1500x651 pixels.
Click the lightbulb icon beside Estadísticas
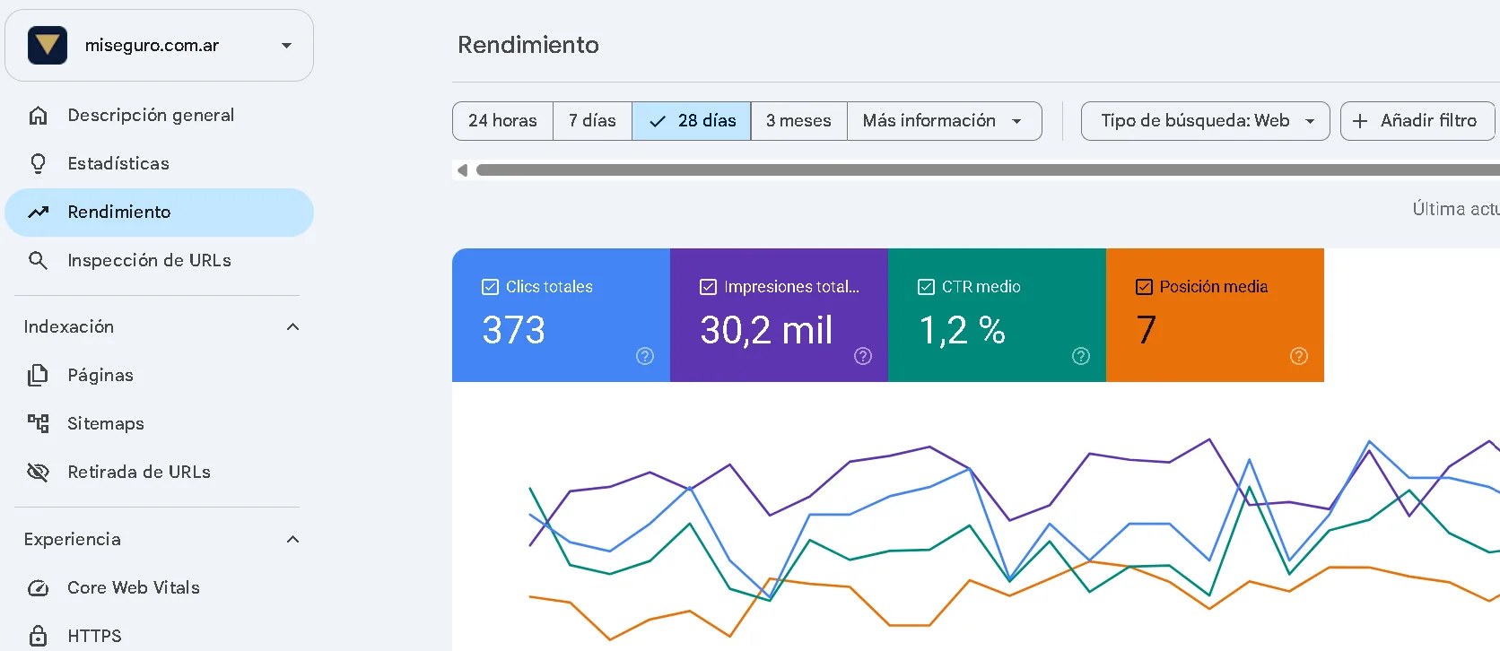click(x=38, y=164)
